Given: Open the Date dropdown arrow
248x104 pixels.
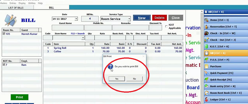Looking at the screenshot, I should click(76, 19).
